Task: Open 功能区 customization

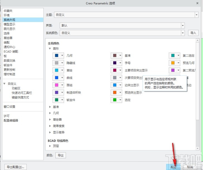Action: (x=16, y=88)
